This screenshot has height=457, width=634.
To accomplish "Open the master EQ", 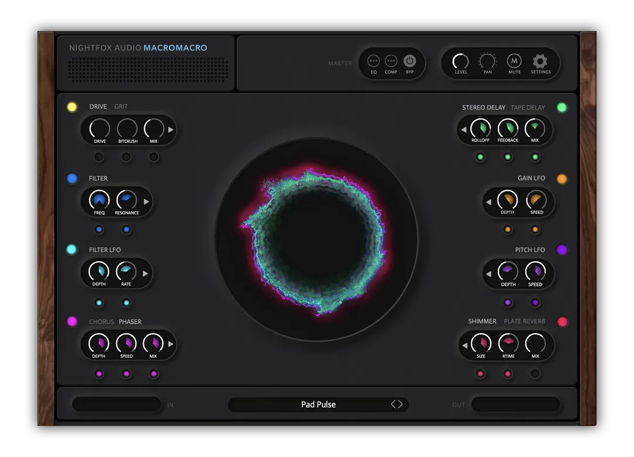I will [x=373, y=61].
